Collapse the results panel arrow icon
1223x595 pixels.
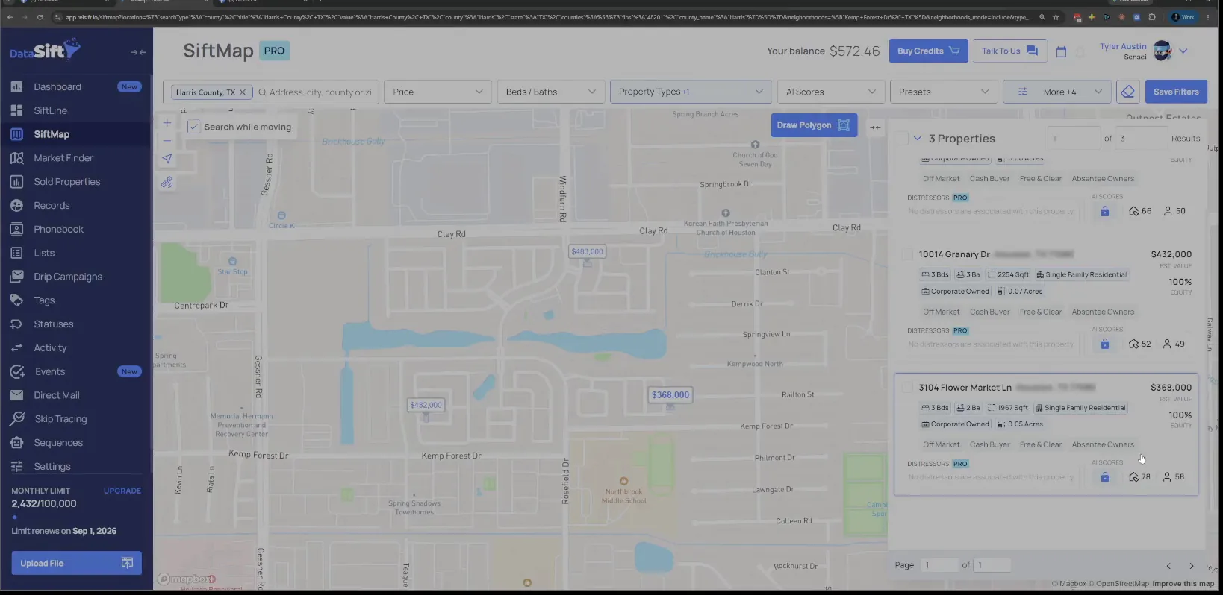coord(875,127)
